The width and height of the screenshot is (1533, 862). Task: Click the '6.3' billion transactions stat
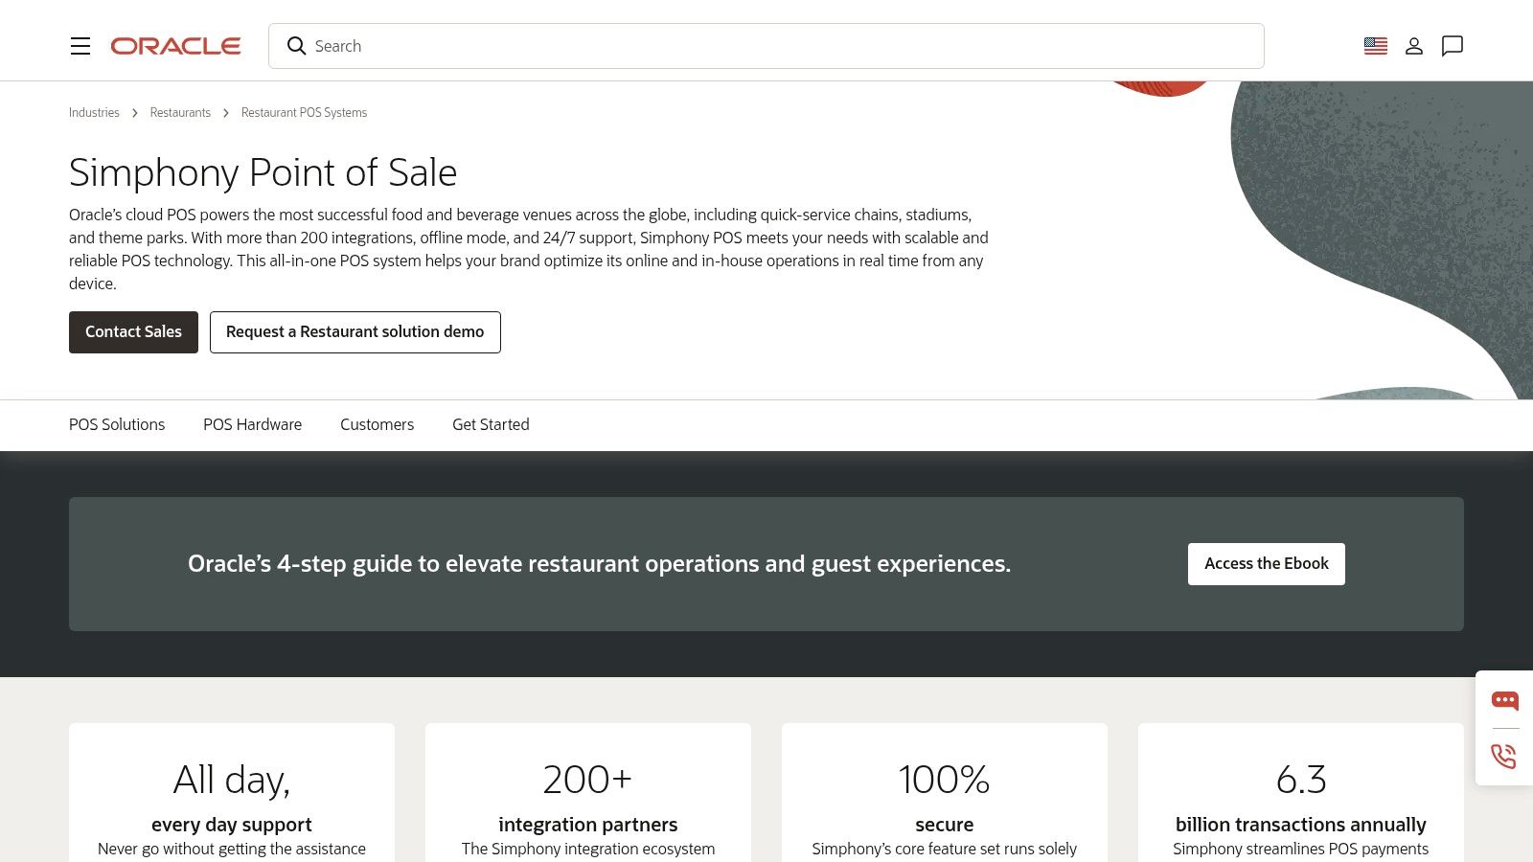[1301, 780]
